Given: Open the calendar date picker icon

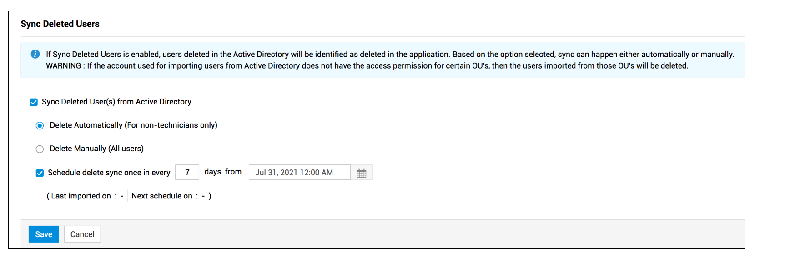Looking at the screenshot, I should (x=362, y=173).
